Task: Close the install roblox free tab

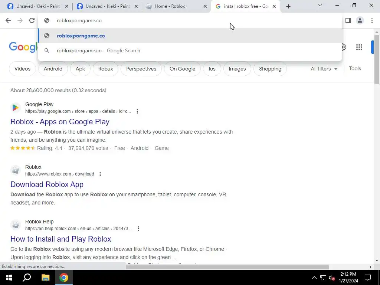Action: click(x=274, y=7)
